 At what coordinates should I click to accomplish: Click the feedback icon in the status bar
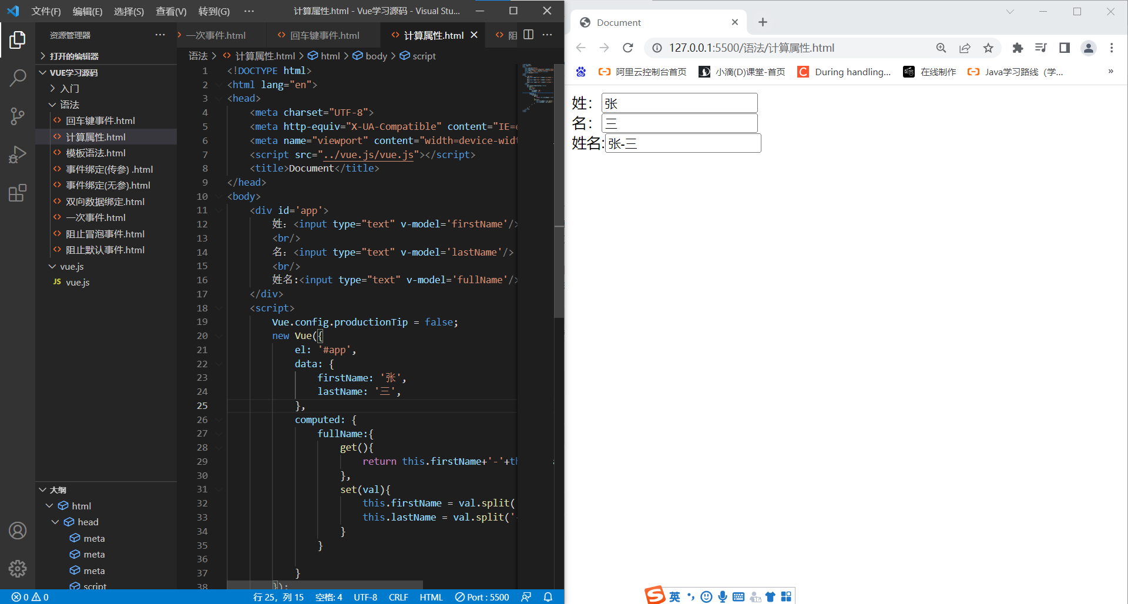(x=526, y=597)
